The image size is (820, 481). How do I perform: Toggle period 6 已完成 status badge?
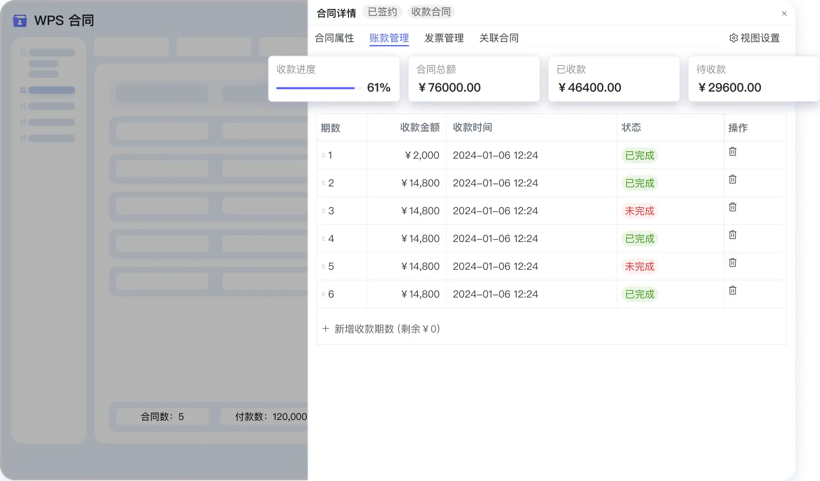640,295
